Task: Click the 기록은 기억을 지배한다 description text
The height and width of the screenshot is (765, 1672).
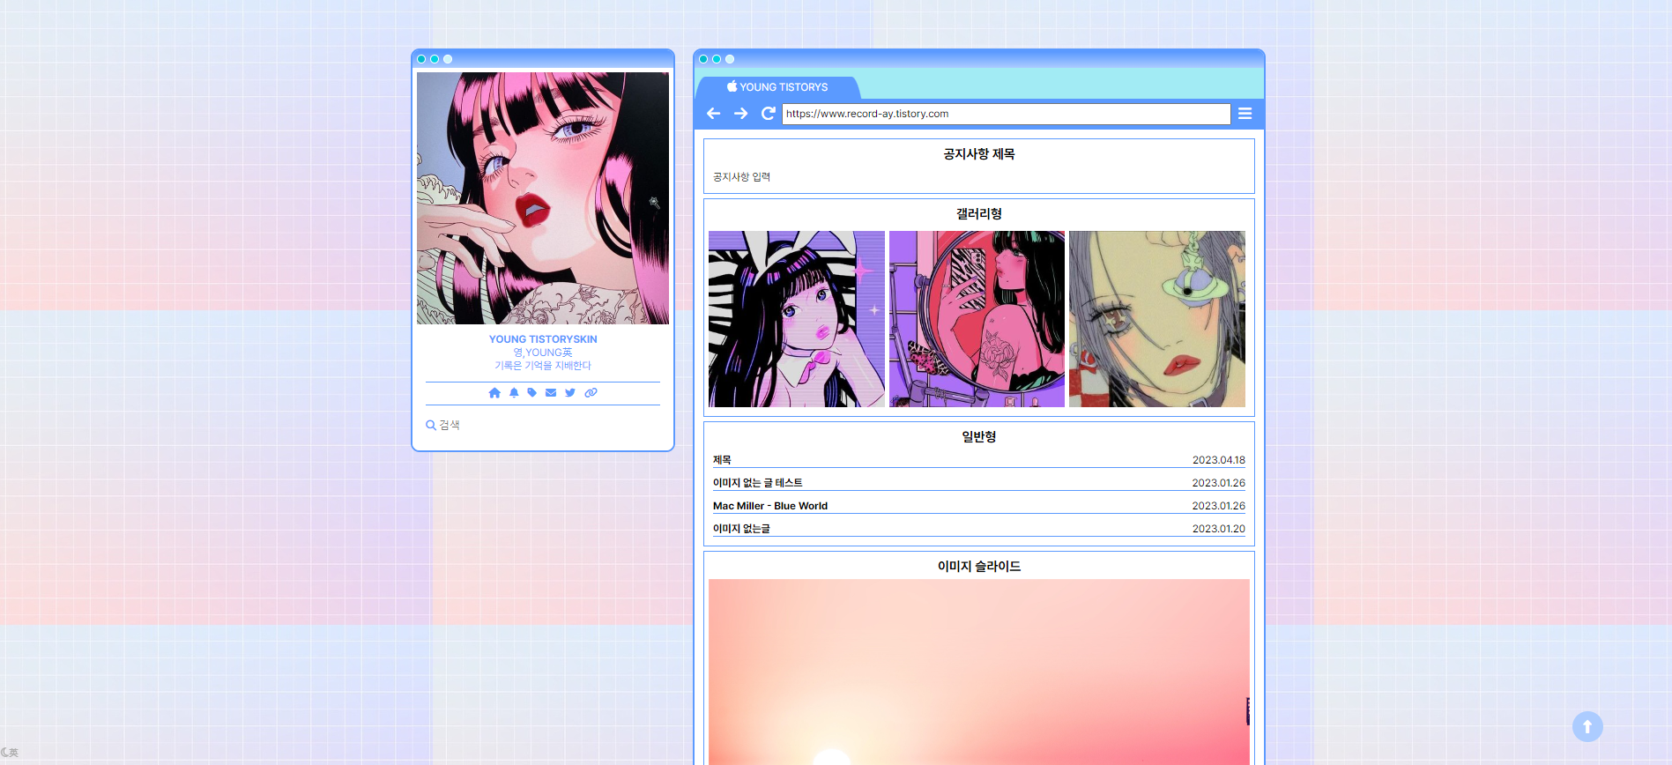Action: click(543, 366)
